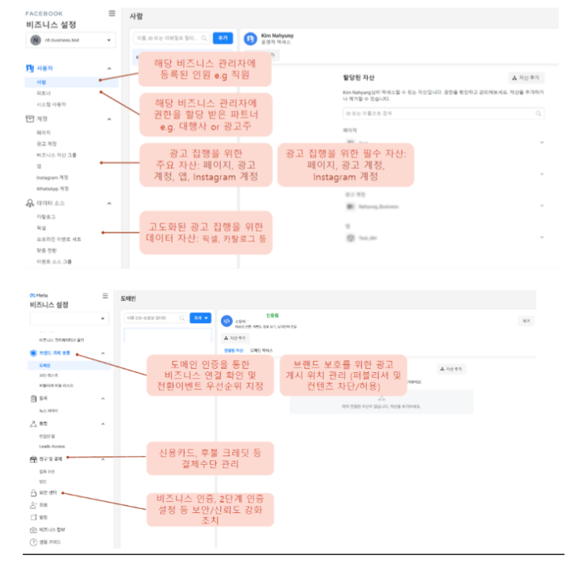Click the 설정 가이드 question mark icon
Image resolution: width=578 pixels, height=565 pixels.
[33, 542]
